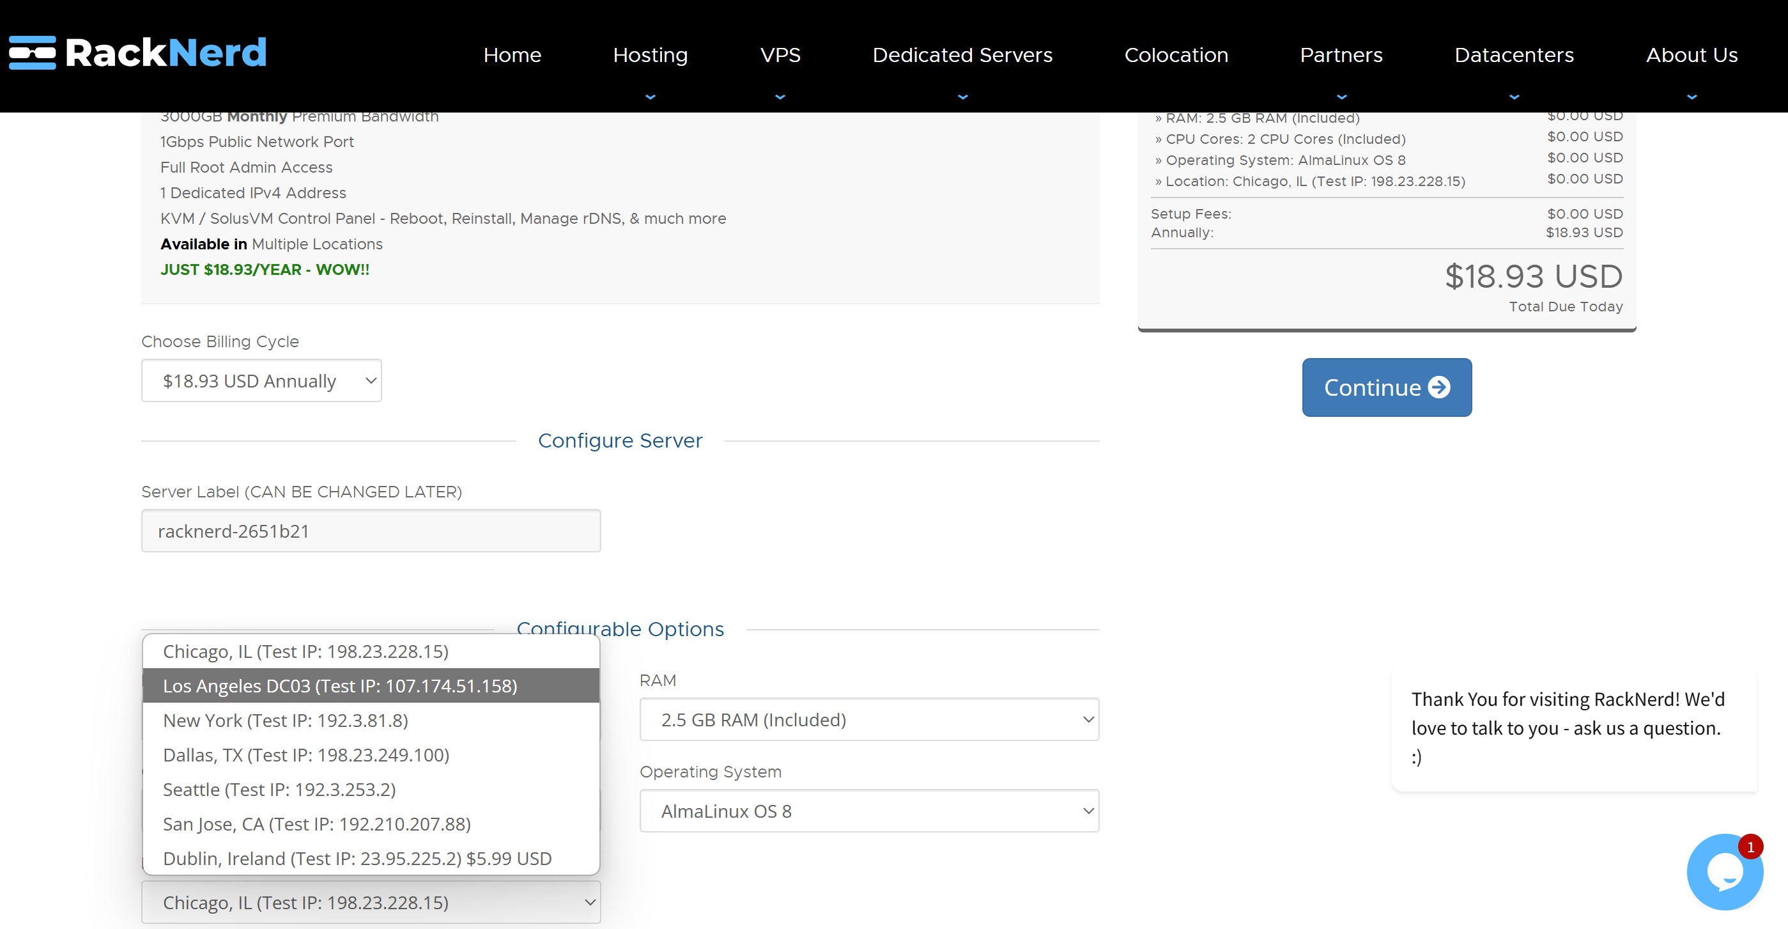Expand the chevron under About Us
This screenshot has width=1788, height=929.
click(x=1692, y=97)
